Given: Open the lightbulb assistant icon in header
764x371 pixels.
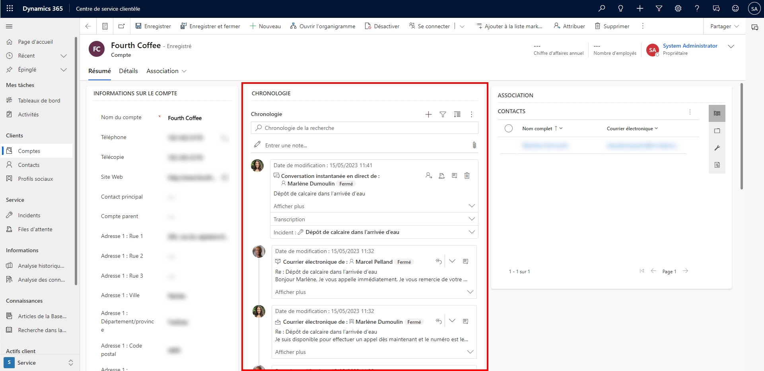Looking at the screenshot, I should coord(621,8).
